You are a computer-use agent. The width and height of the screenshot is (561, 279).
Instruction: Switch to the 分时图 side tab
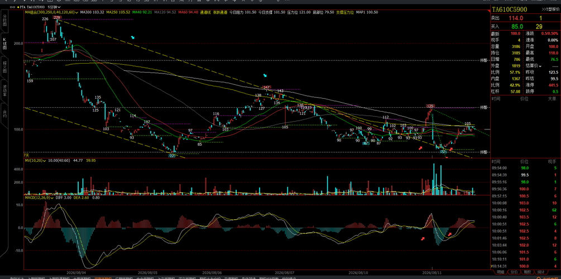coord(4,21)
